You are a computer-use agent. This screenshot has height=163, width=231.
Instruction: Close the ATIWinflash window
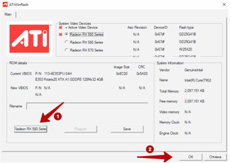(x=224, y=5)
